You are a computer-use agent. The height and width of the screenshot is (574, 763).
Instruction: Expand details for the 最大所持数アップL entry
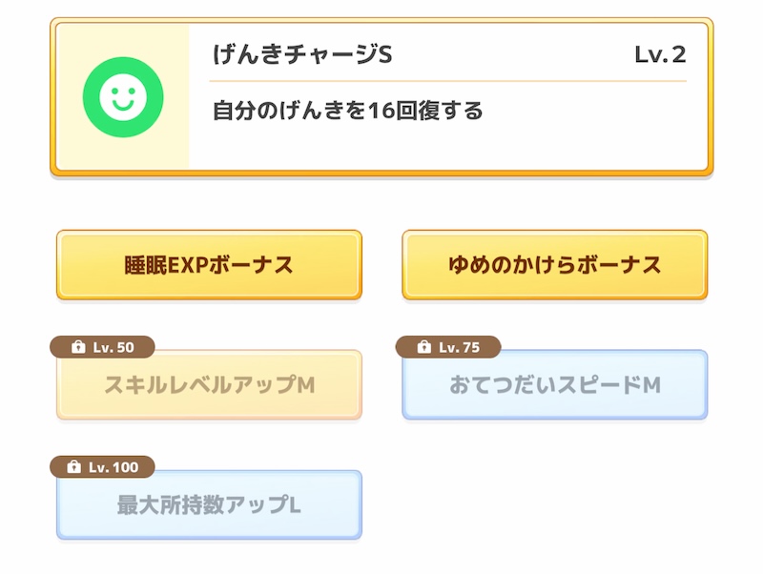tap(210, 504)
